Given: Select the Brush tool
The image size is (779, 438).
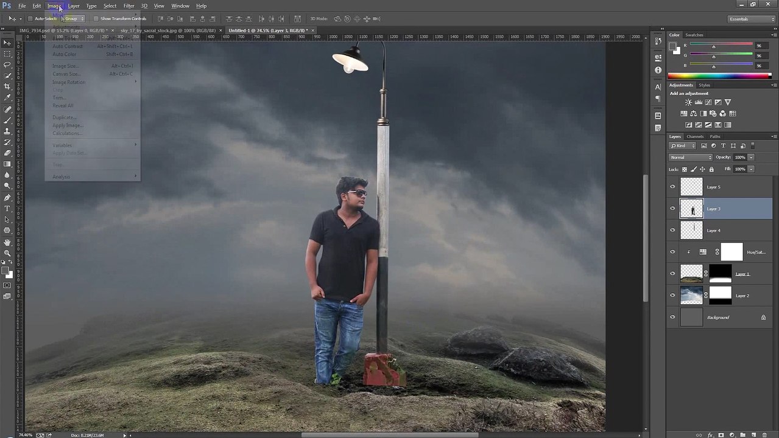Looking at the screenshot, I should point(7,120).
